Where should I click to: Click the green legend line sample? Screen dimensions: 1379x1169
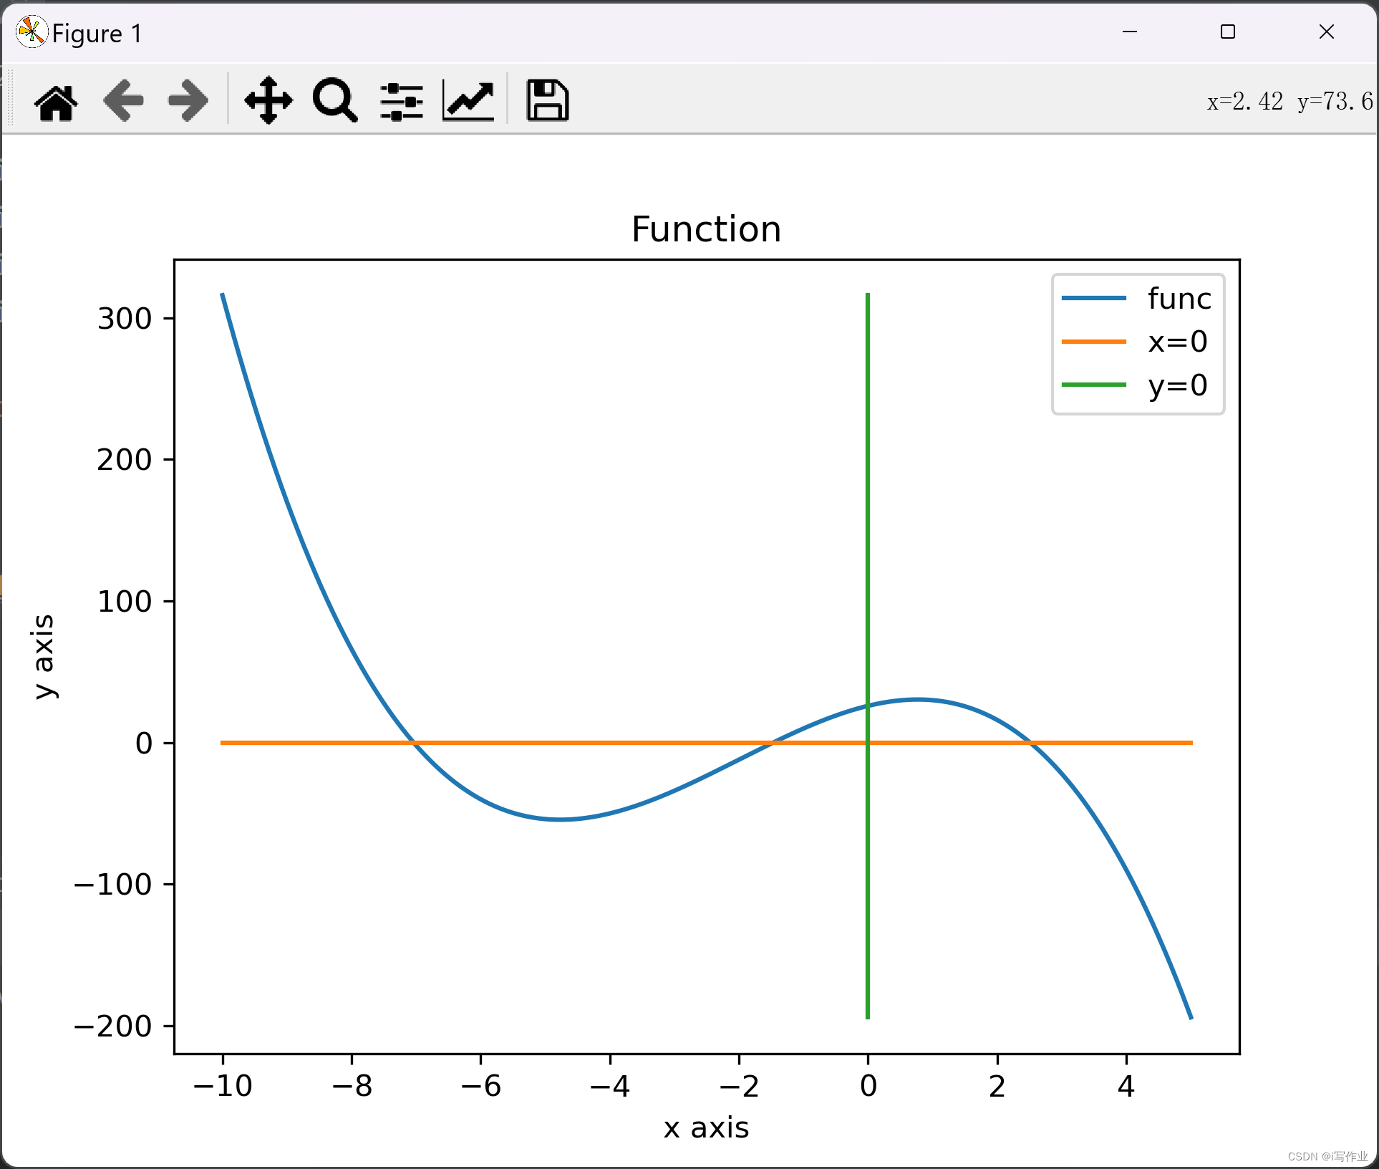tap(1093, 385)
